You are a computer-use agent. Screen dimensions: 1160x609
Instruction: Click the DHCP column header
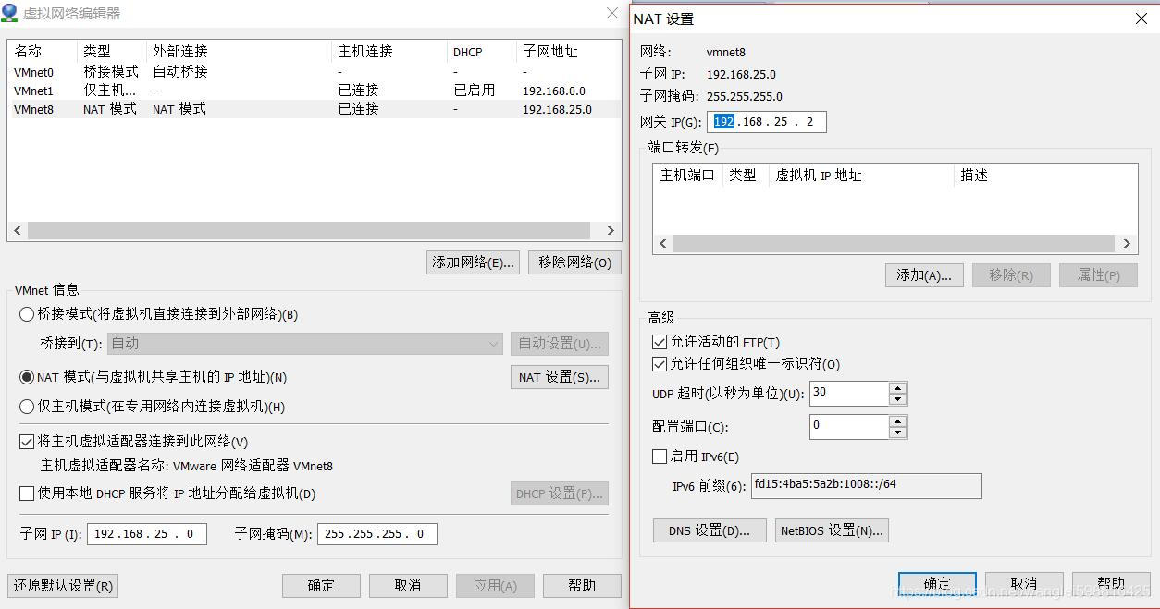click(x=468, y=52)
